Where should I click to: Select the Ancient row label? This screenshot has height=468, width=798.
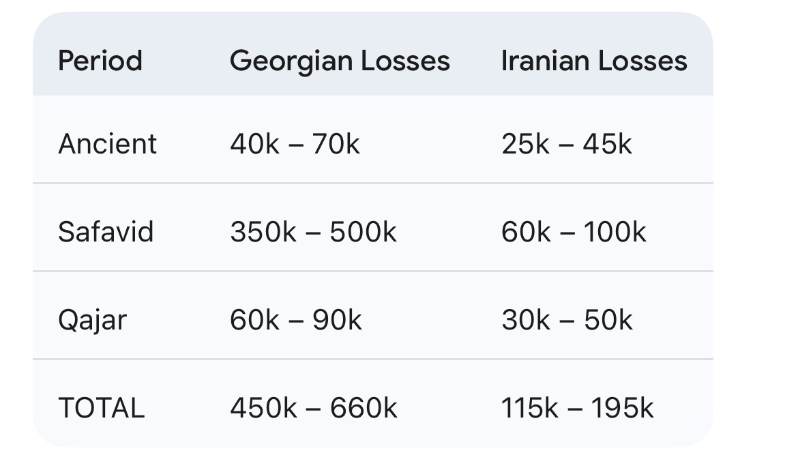(x=108, y=144)
